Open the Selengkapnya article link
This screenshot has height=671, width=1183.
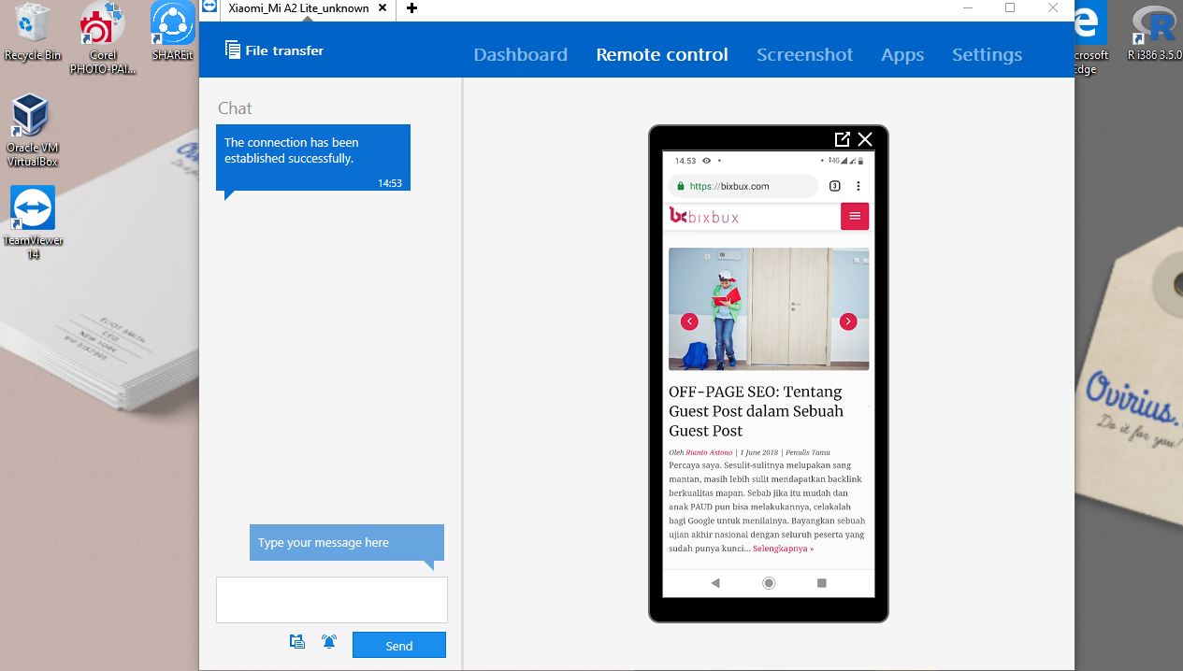pos(783,549)
